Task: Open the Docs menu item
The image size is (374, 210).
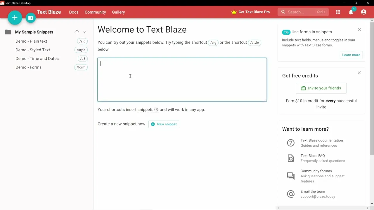Action: point(74,12)
